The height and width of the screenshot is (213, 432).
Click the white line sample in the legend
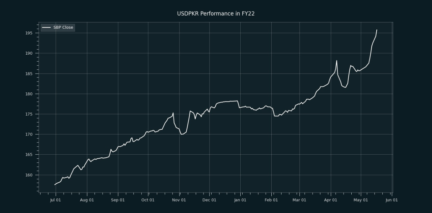(x=47, y=27)
